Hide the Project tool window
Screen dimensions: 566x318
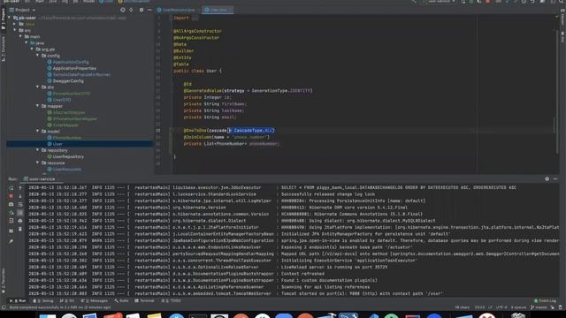(149, 10)
